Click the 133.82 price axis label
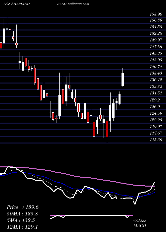The width and height of the screenshot is (166, 232). pos(156,87)
